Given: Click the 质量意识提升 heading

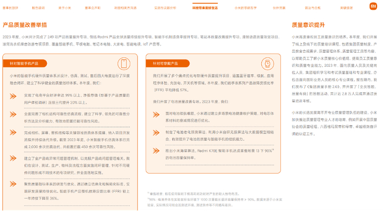Looking at the screenshot, I should (308, 25).
